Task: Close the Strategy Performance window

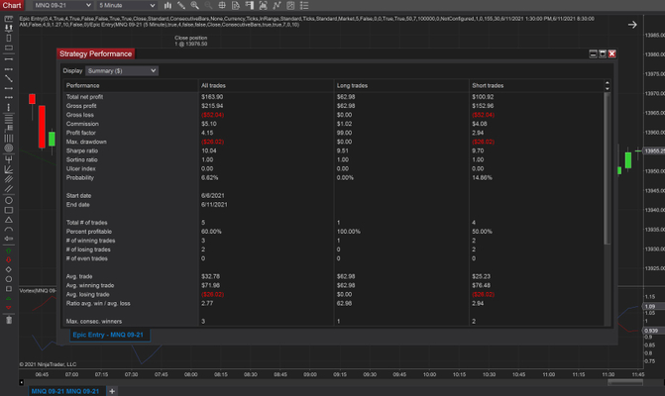Action: (612, 54)
